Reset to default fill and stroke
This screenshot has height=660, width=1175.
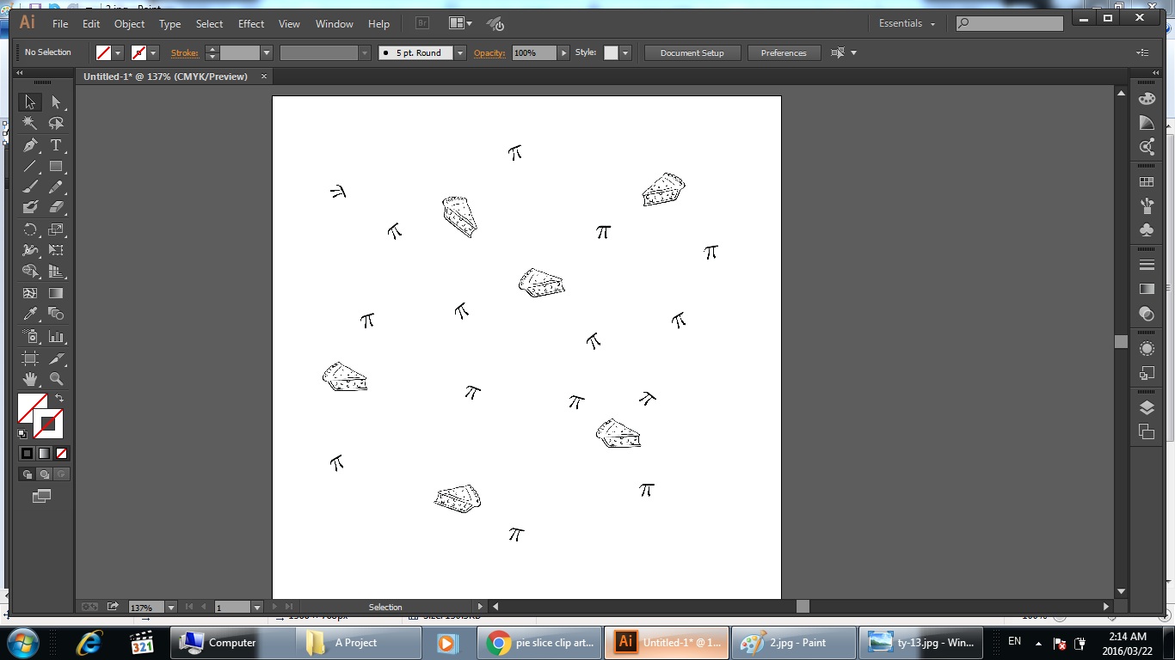pyautogui.click(x=22, y=434)
